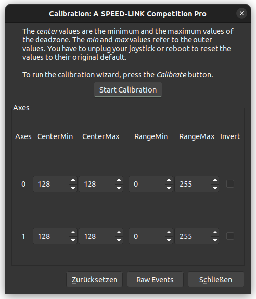Image resolution: width=256 pixels, height=299 pixels.
Task: Focus the CenterMin field of axis 1
Action: (x=51, y=236)
